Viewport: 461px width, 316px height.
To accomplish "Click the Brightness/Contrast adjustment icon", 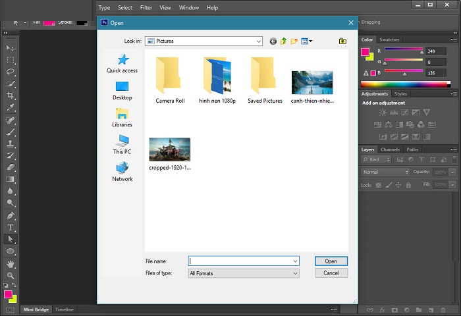I will (x=383, y=113).
